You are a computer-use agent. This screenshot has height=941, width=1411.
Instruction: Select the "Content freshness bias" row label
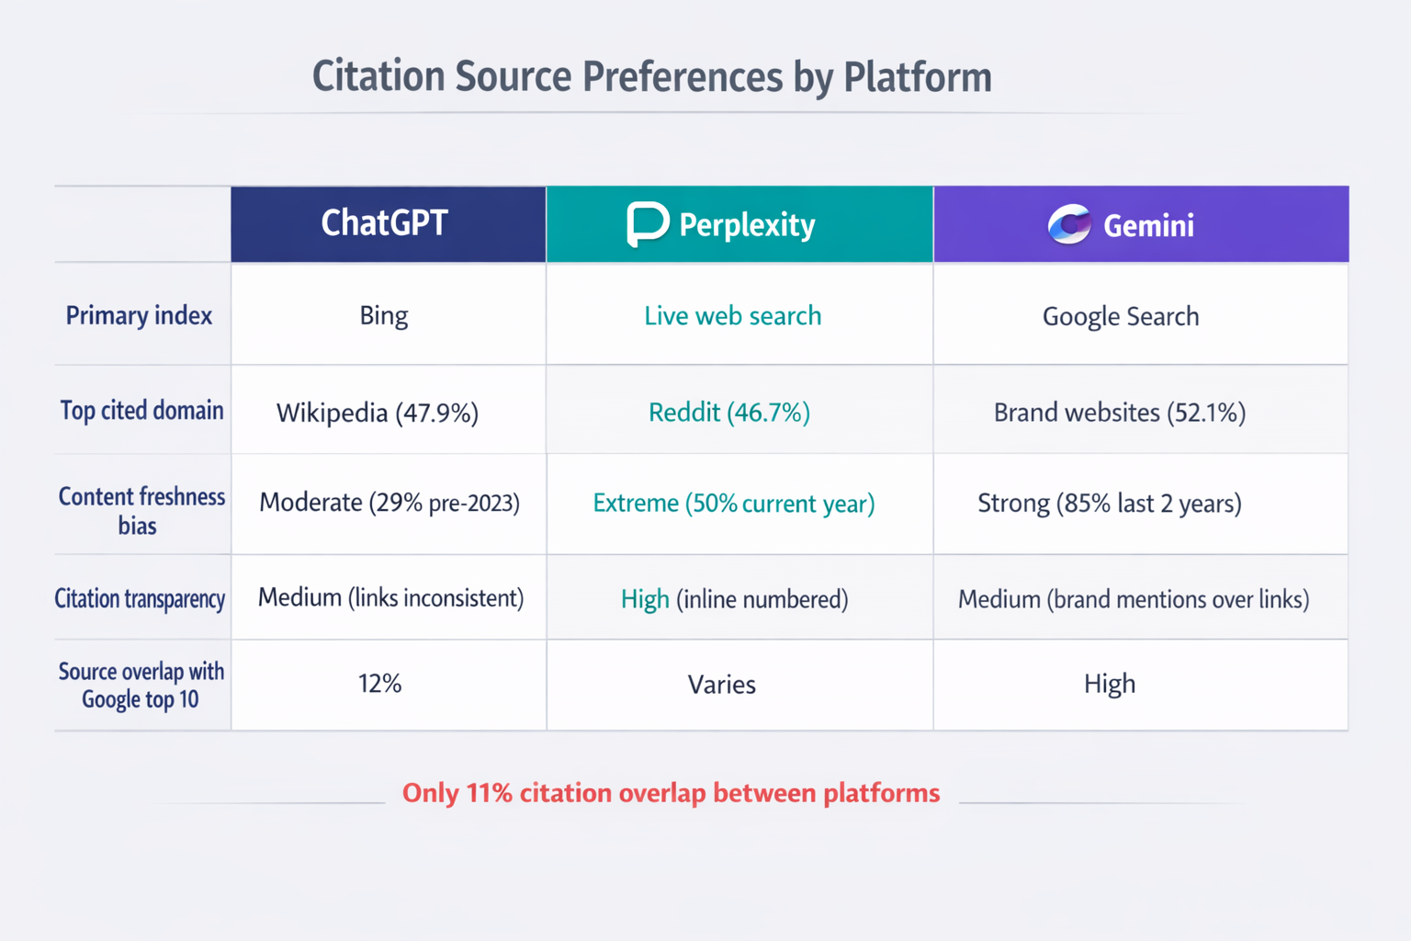tap(141, 510)
